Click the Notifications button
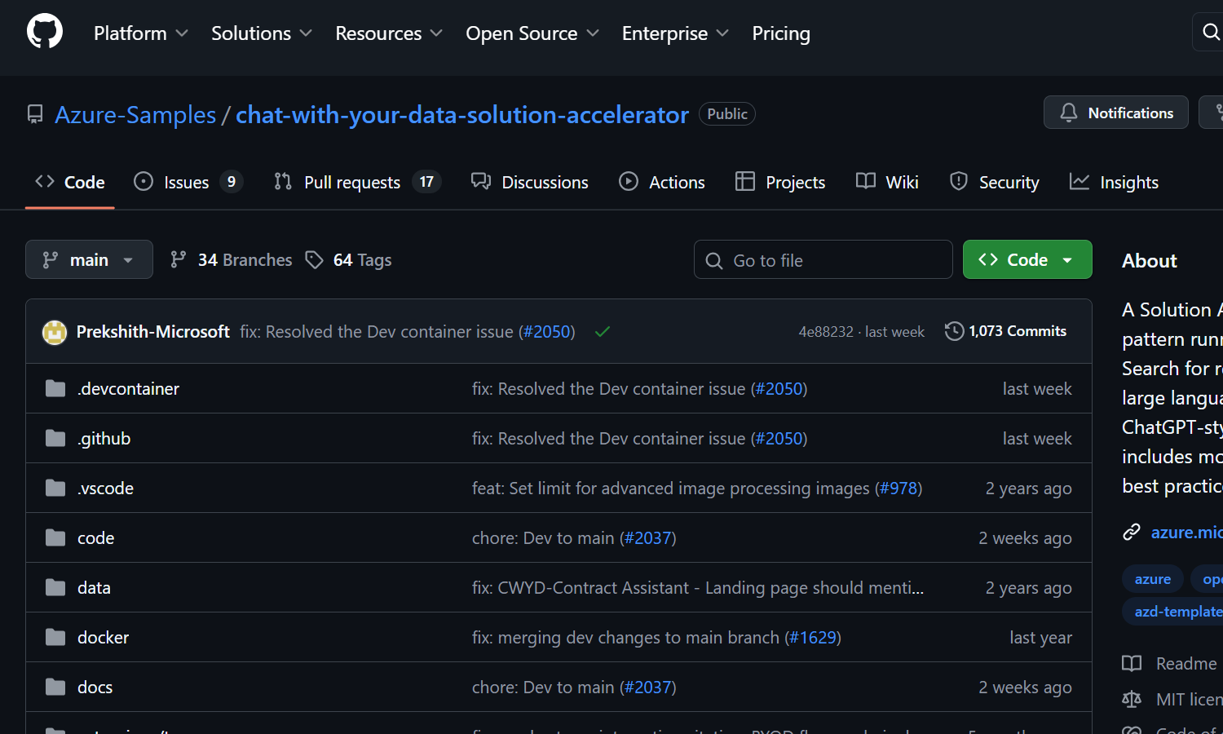This screenshot has height=734, width=1223. pyautogui.click(x=1115, y=113)
